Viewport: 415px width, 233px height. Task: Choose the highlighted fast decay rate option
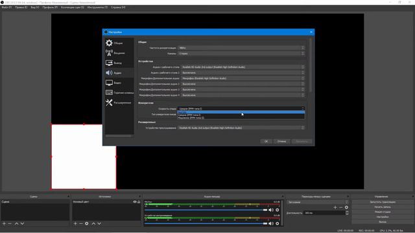241,112
